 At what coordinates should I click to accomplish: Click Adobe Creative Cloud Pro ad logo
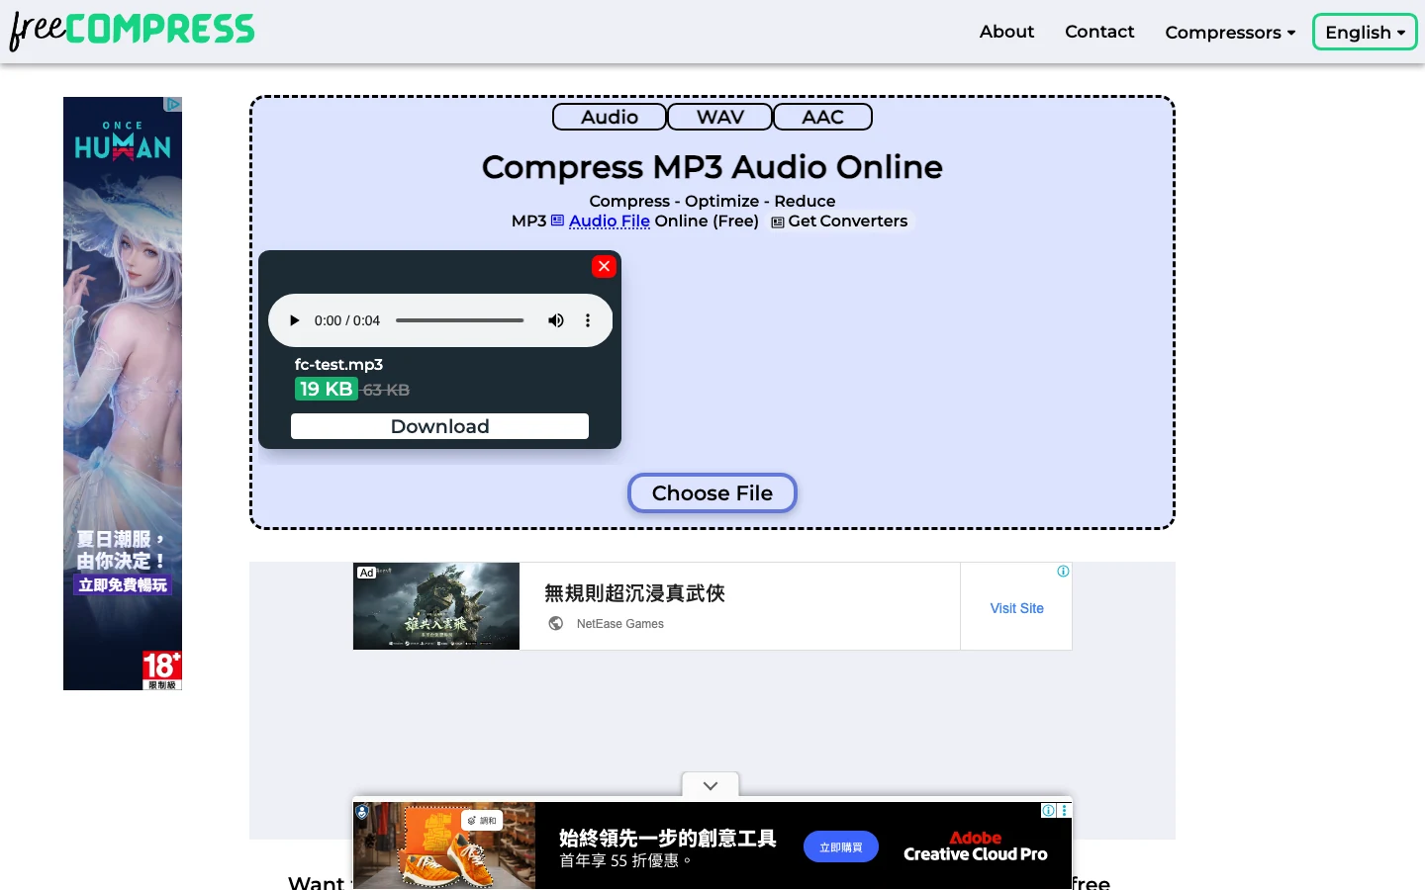tap(975, 846)
